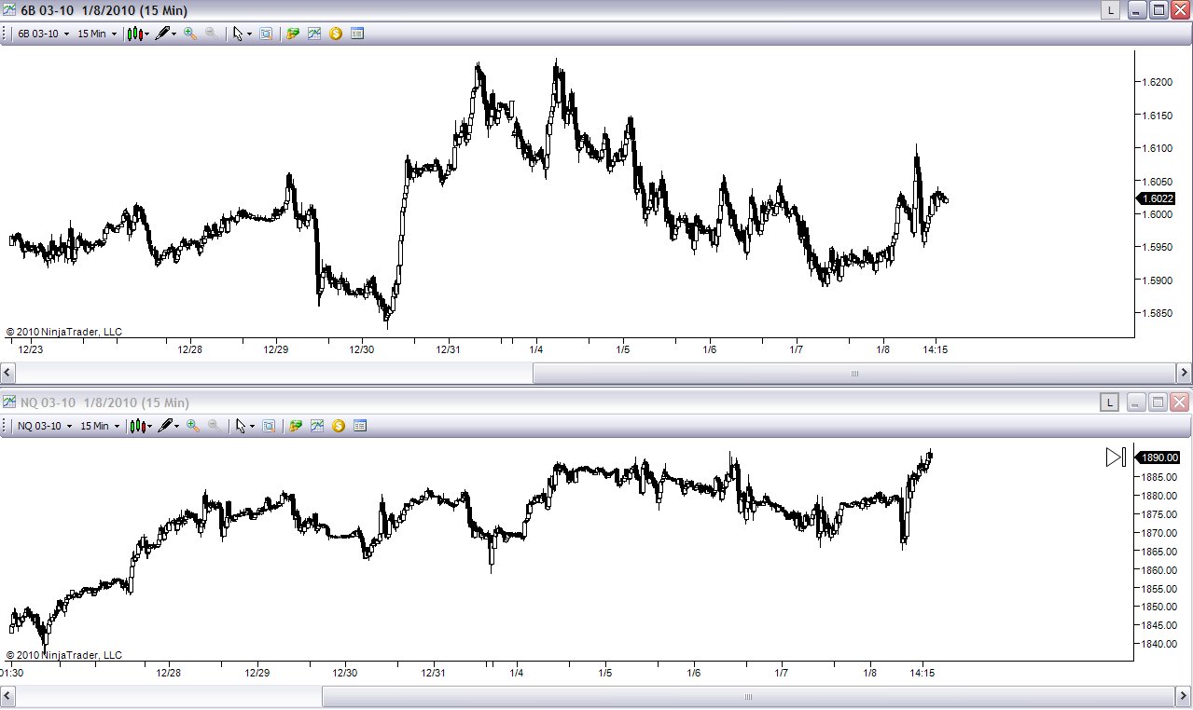The height and width of the screenshot is (710, 1193).
Task: Click NQ 03-10 1/8/2010 (15 Min) window title
Action: [x=104, y=403]
